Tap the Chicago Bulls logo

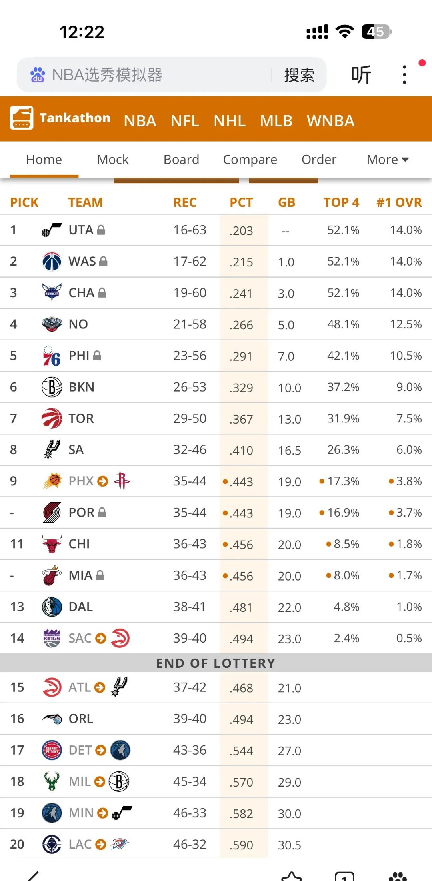[x=52, y=544]
